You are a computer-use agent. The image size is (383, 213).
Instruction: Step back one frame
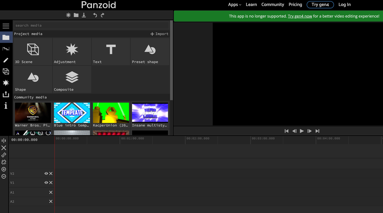294,131
